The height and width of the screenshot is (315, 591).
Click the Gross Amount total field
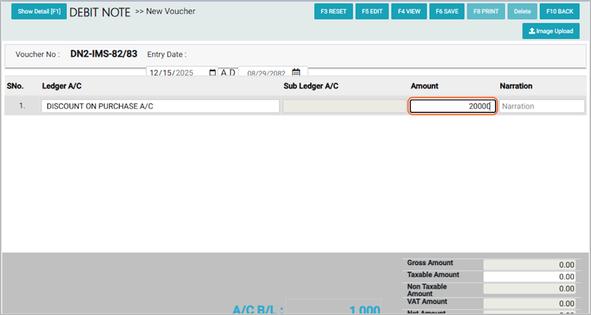coord(530,264)
